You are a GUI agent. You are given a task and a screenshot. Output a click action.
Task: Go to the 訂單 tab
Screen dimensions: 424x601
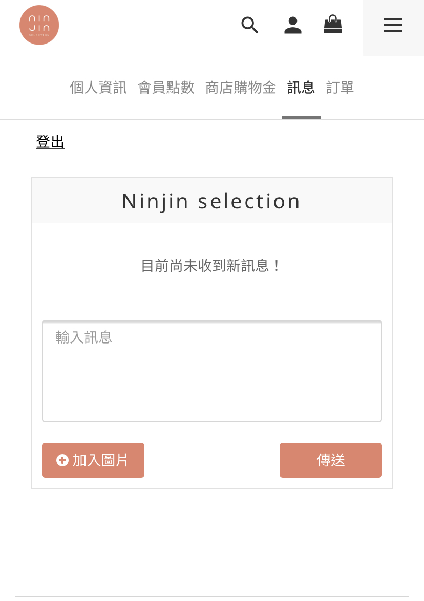(340, 88)
